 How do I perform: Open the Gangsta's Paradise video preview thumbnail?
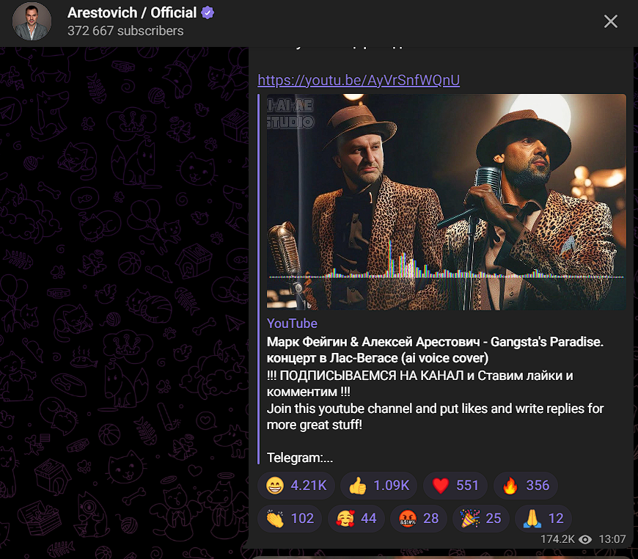(x=447, y=202)
